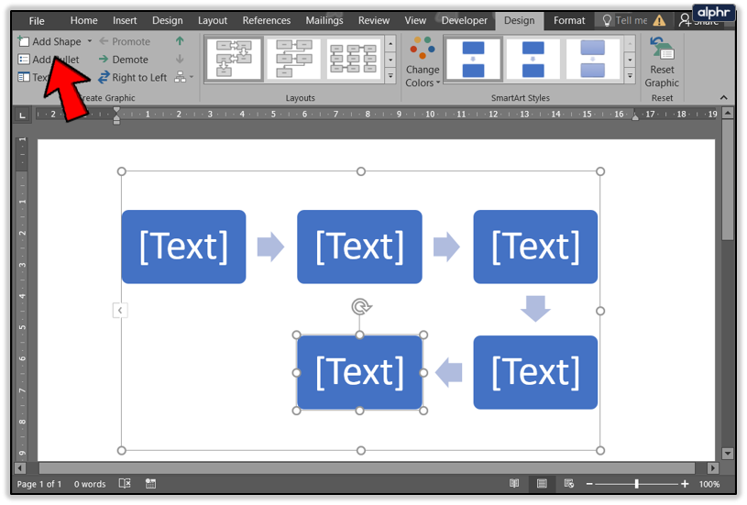Open the File tab
This screenshot has width=747, height=505.
(37, 20)
